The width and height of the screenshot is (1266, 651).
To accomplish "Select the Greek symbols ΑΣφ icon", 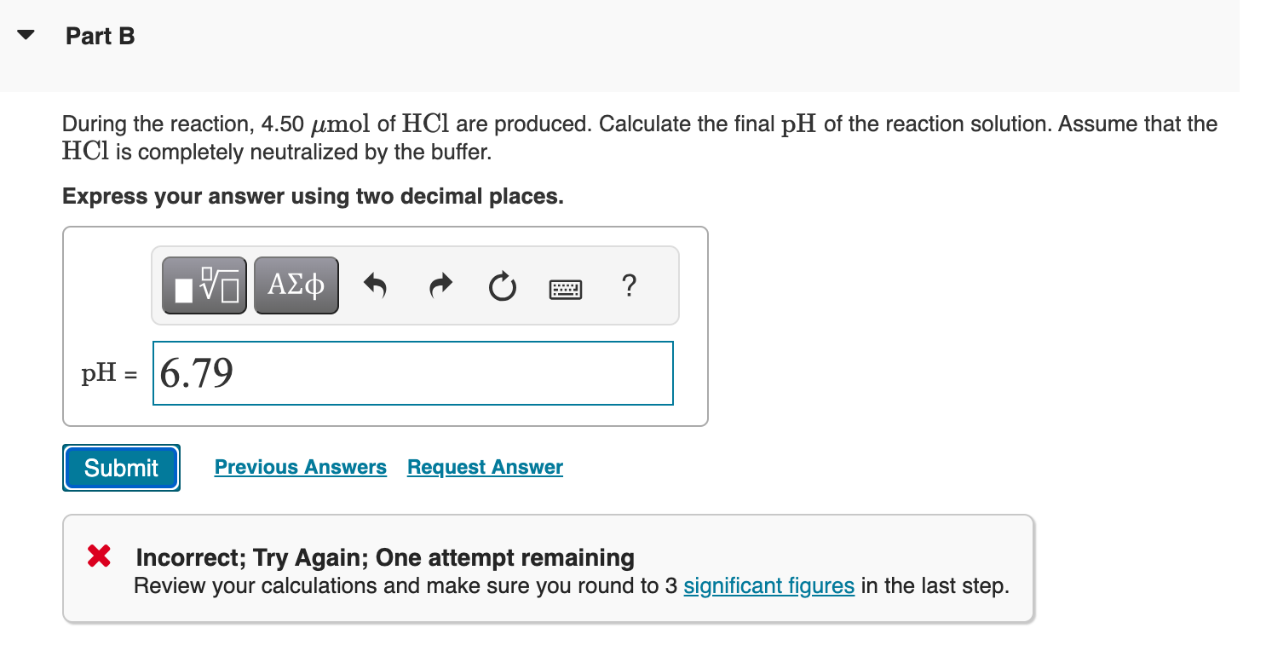I will click(296, 285).
